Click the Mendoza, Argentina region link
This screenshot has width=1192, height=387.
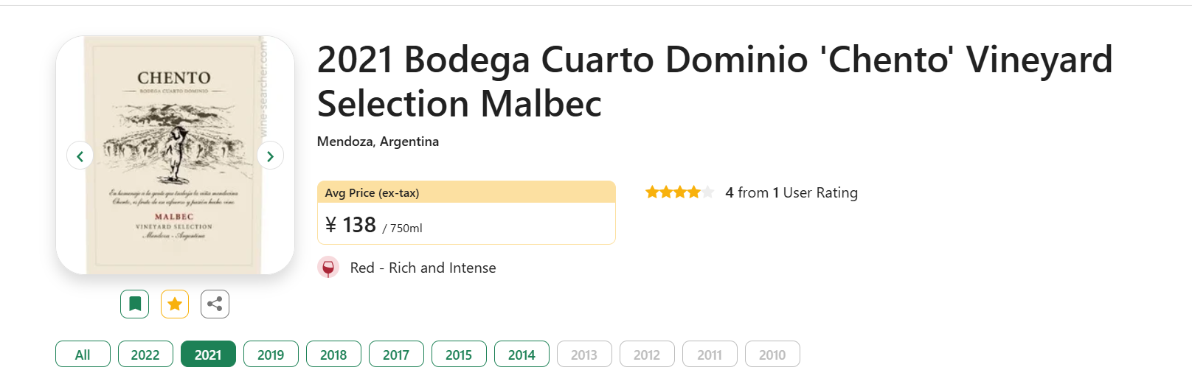point(378,142)
